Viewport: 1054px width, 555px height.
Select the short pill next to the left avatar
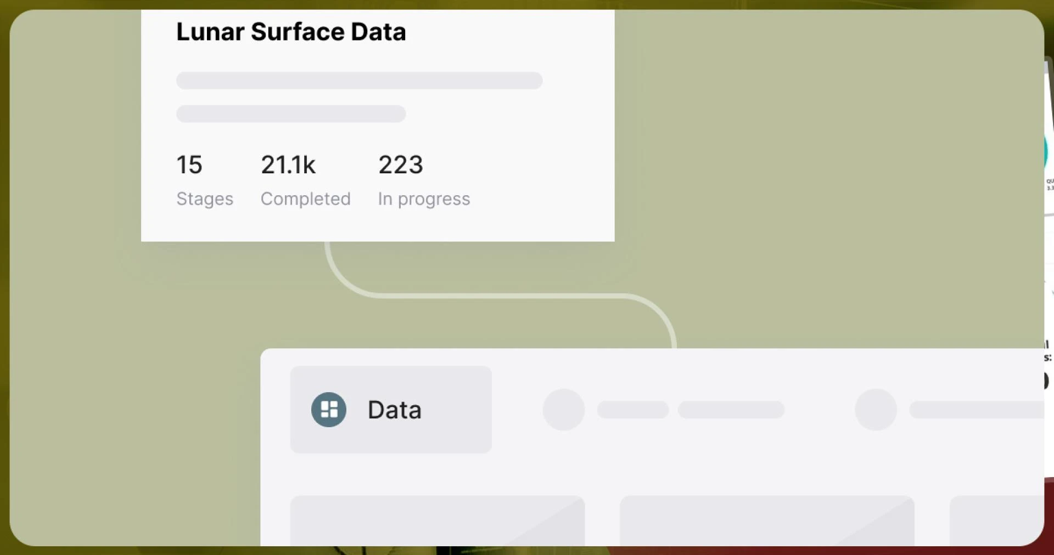[632, 410]
